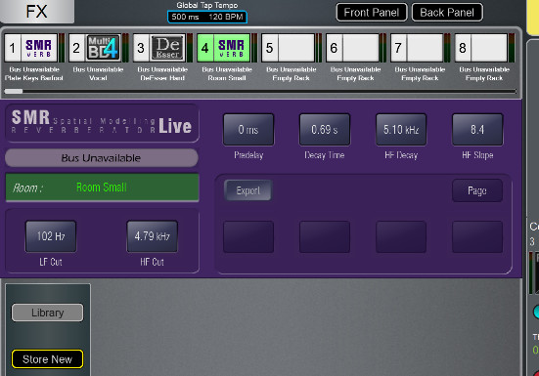The height and width of the screenshot is (376, 539).
Task: Select empty rack slot 8
Action: click(481, 48)
